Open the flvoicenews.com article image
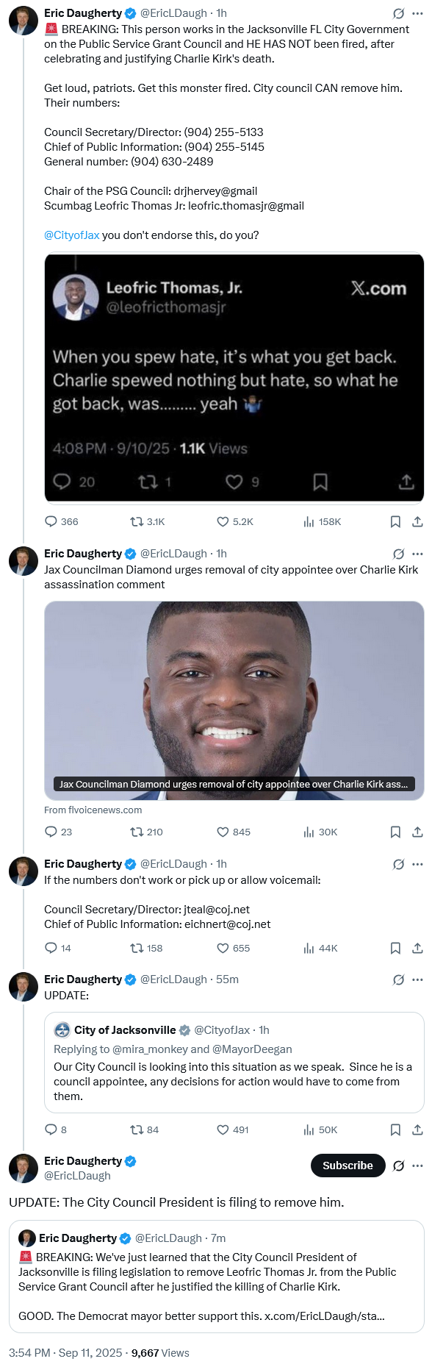 [234, 700]
